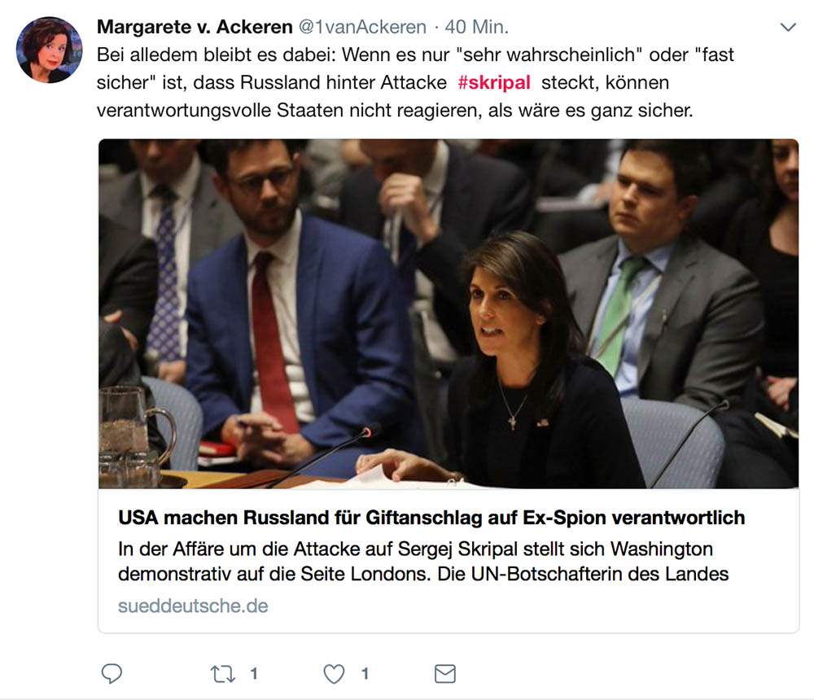Open the UN meeting preview image

pyautogui.click(x=449, y=313)
